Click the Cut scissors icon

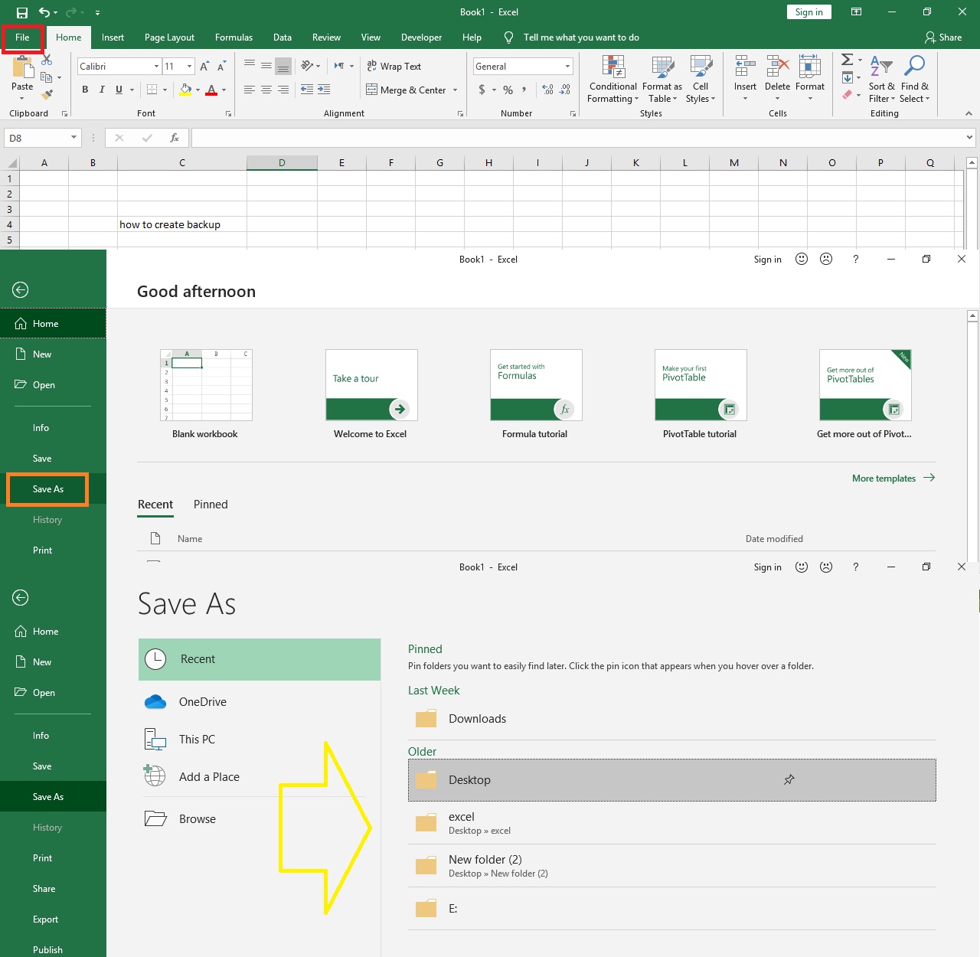(47, 60)
